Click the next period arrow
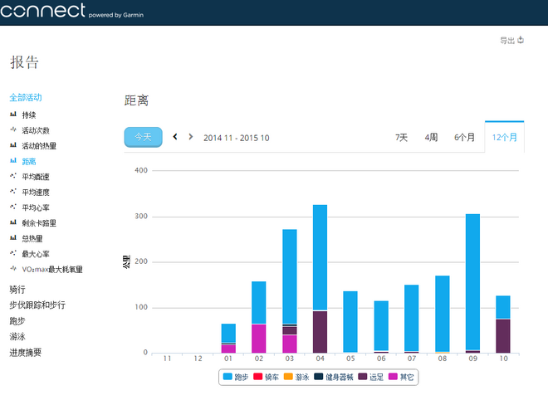 click(191, 137)
